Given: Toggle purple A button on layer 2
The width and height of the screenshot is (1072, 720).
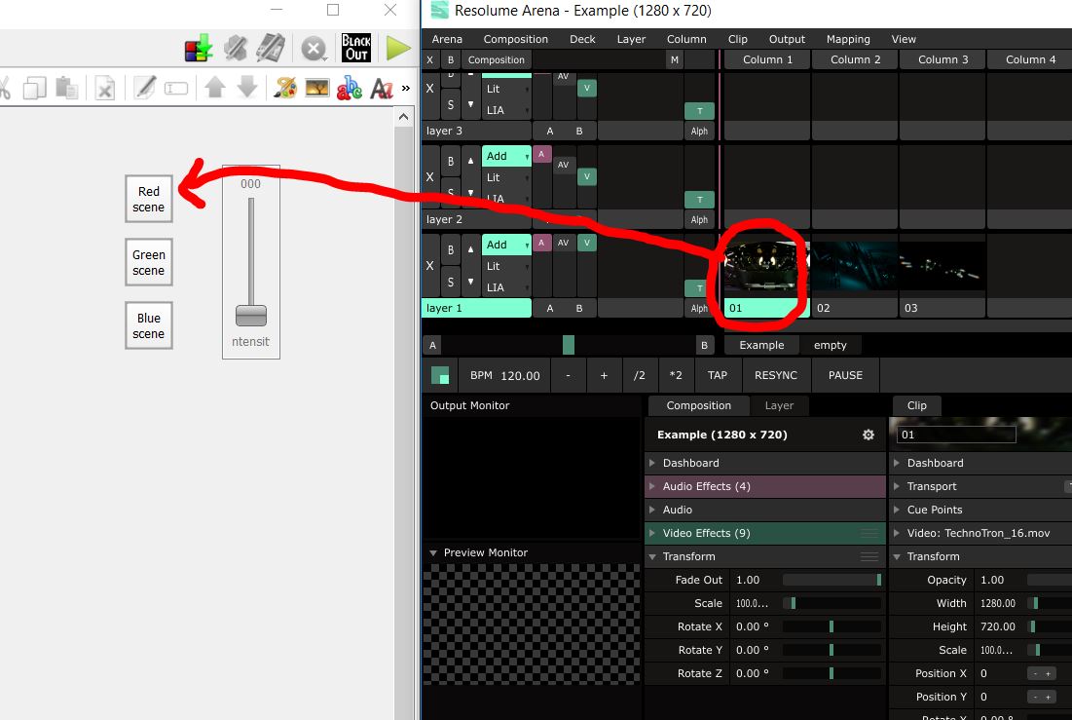Looking at the screenshot, I should point(542,154).
